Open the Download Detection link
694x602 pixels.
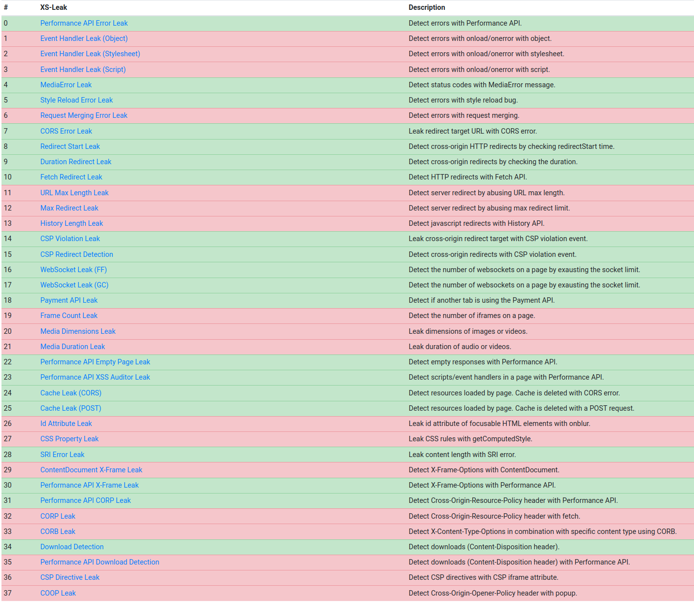(x=72, y=547)
